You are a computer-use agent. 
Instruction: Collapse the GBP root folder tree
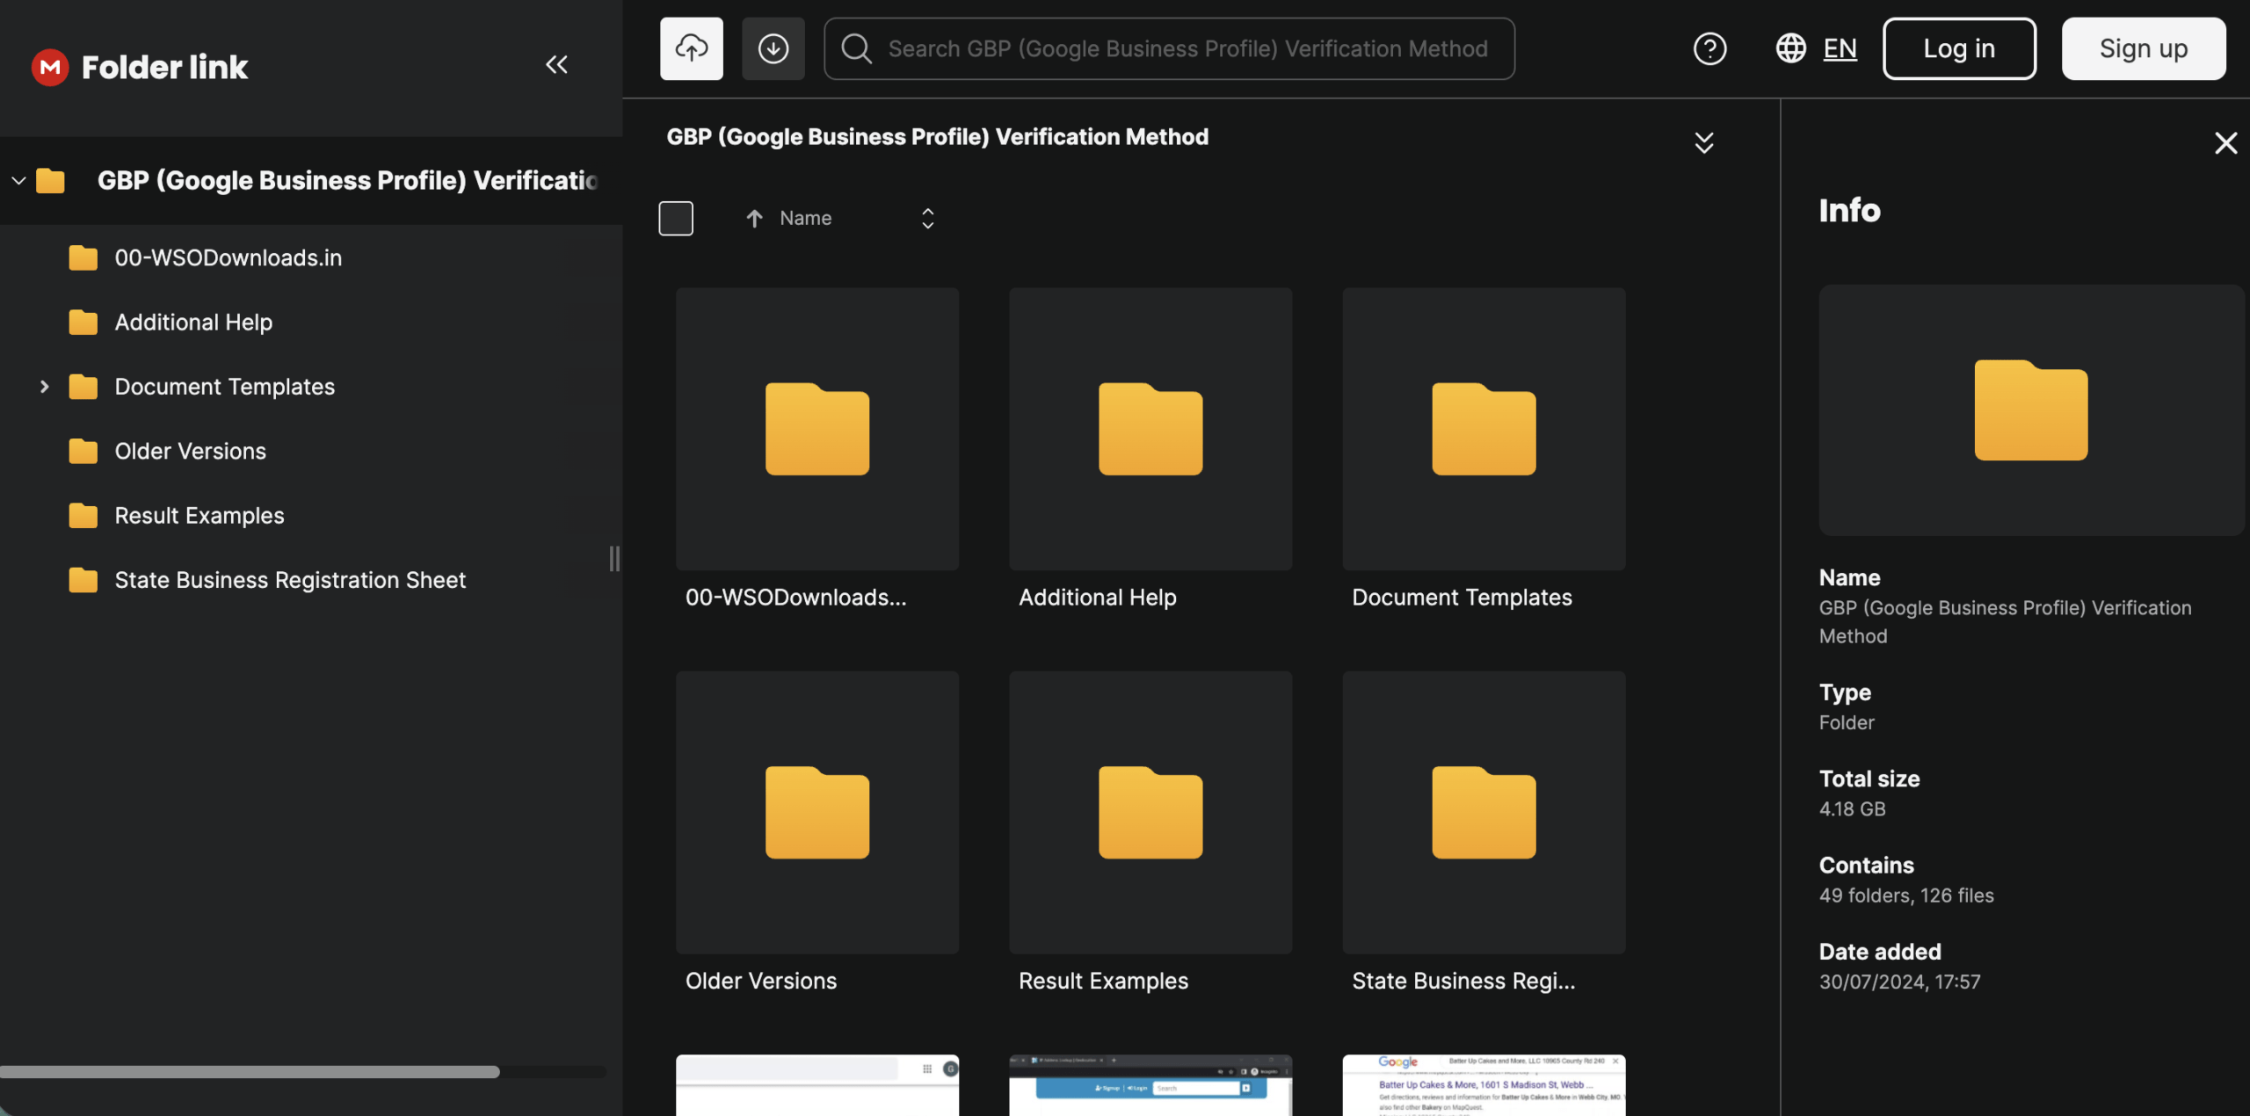18,181
